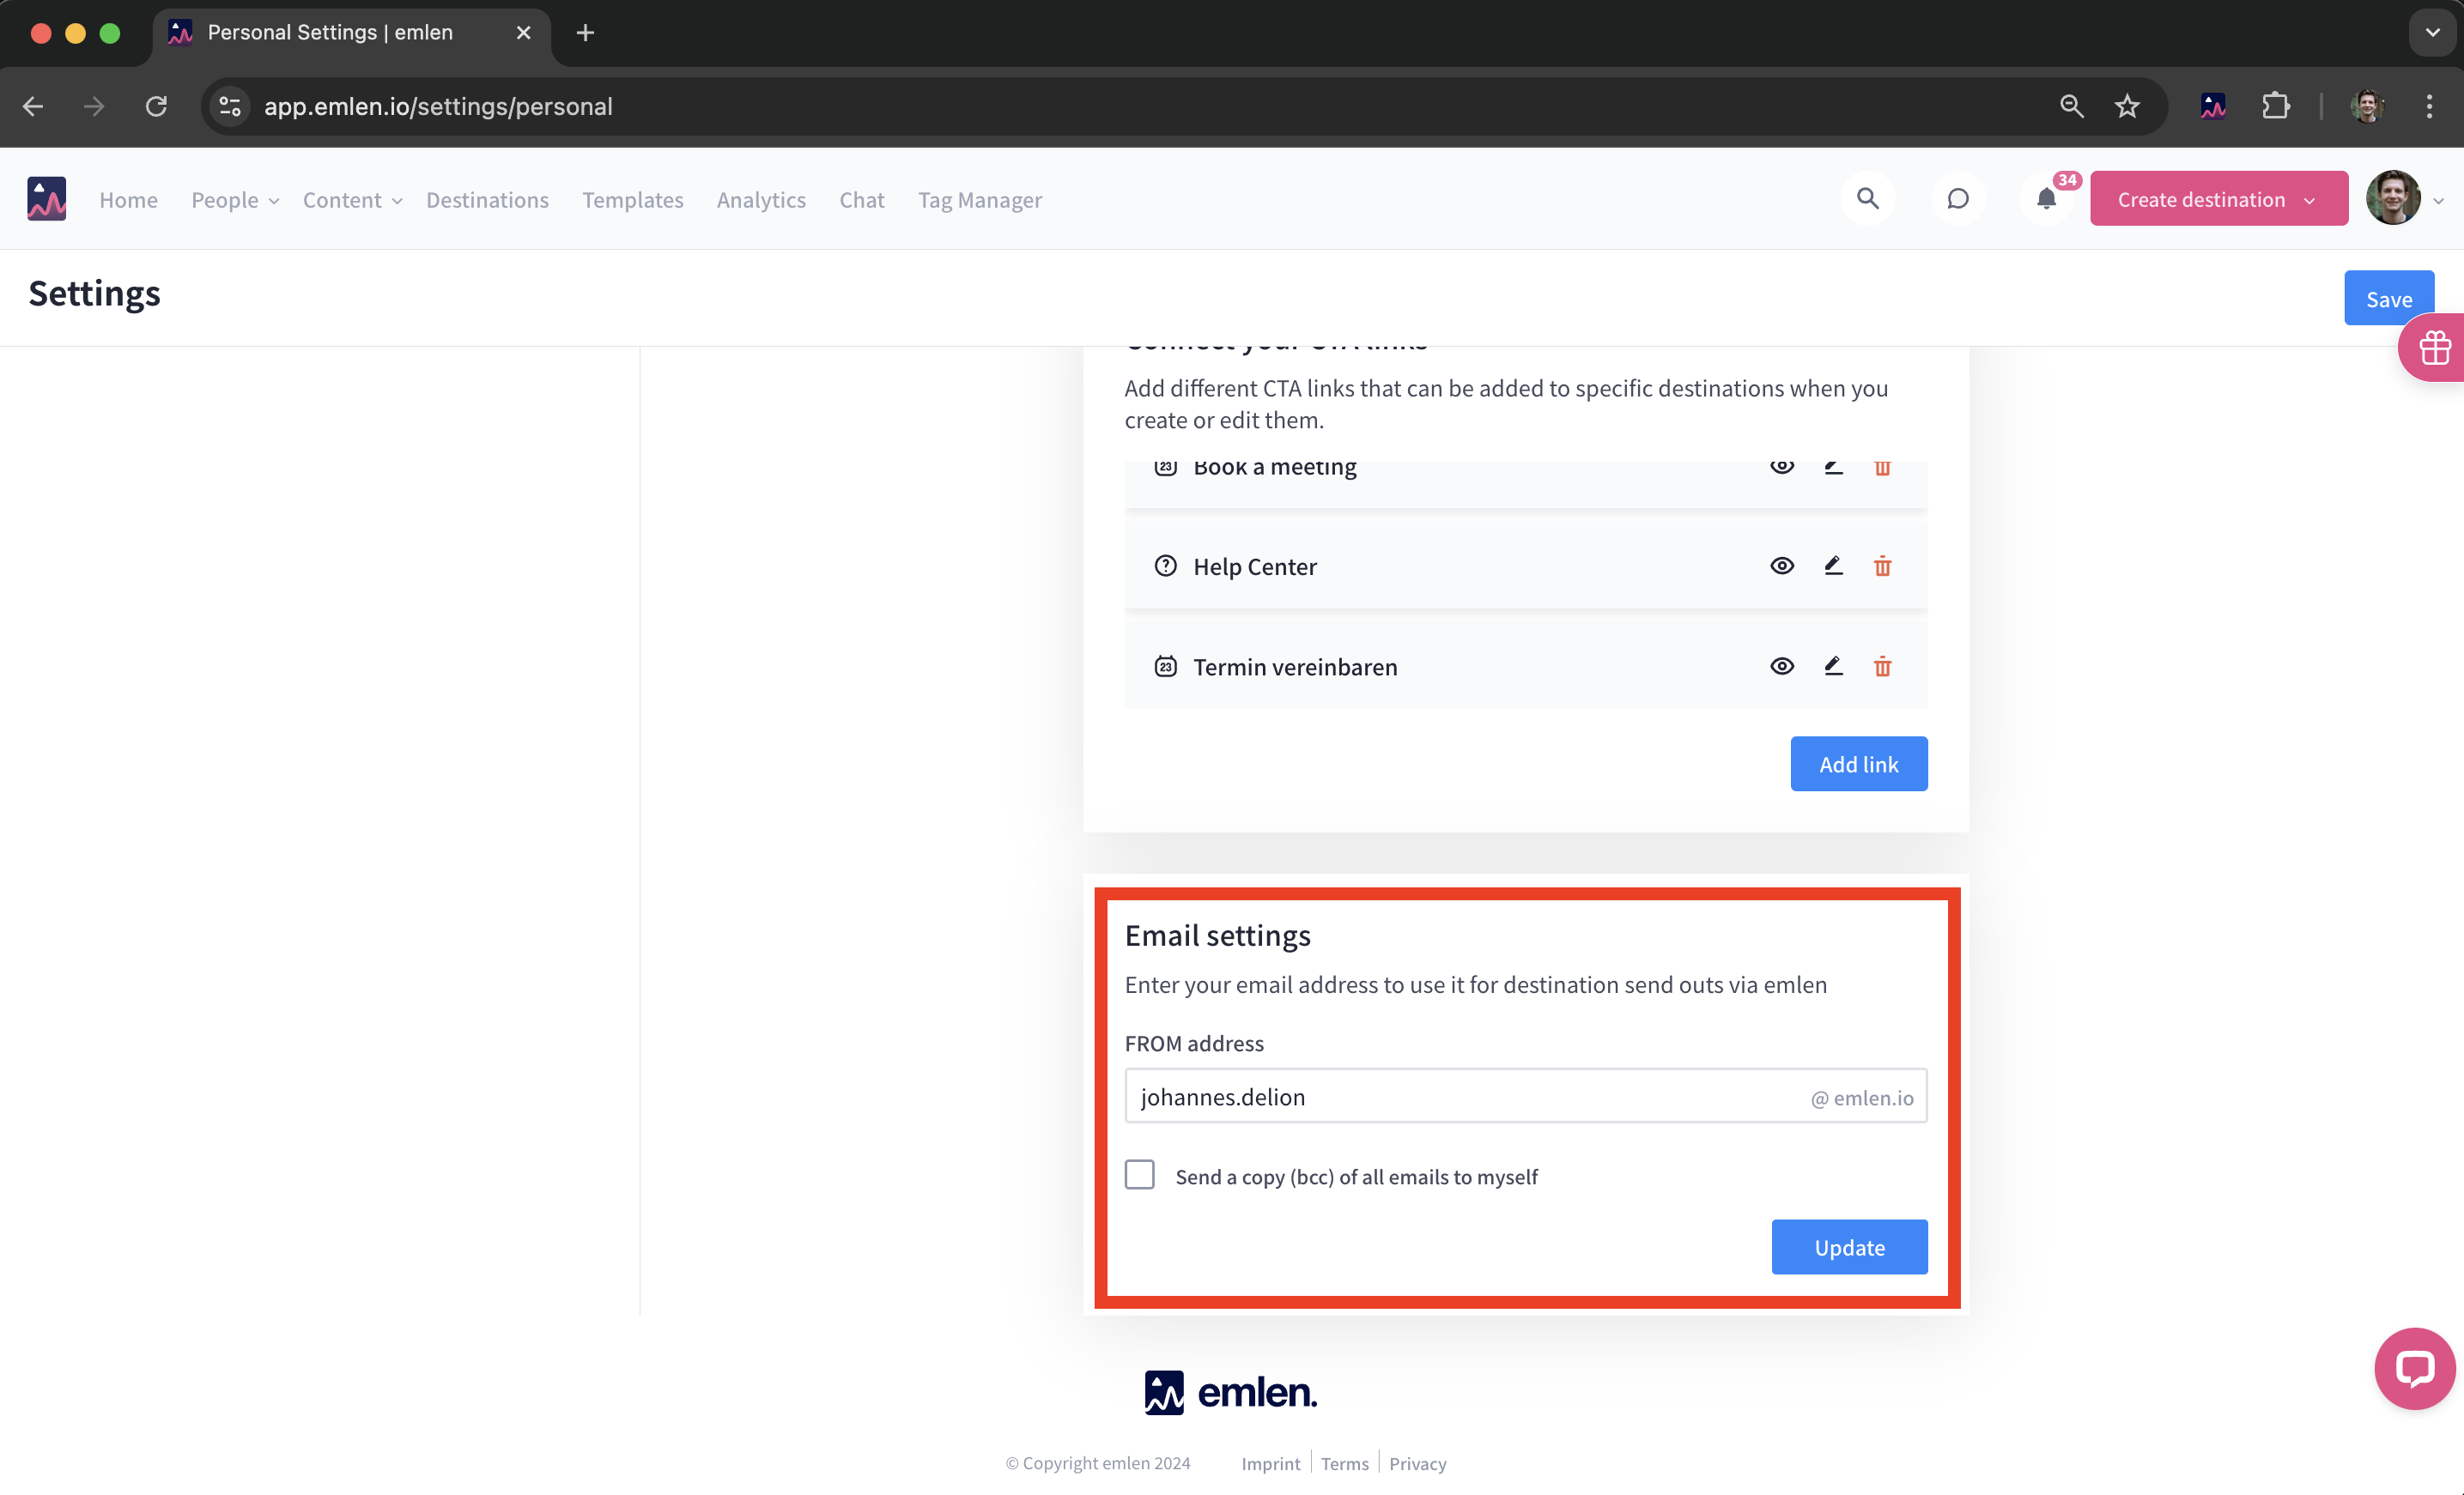The height and width of the screenshot is (1495, 2464).
Task: Click the Add link button
Action: (1857, 765)
